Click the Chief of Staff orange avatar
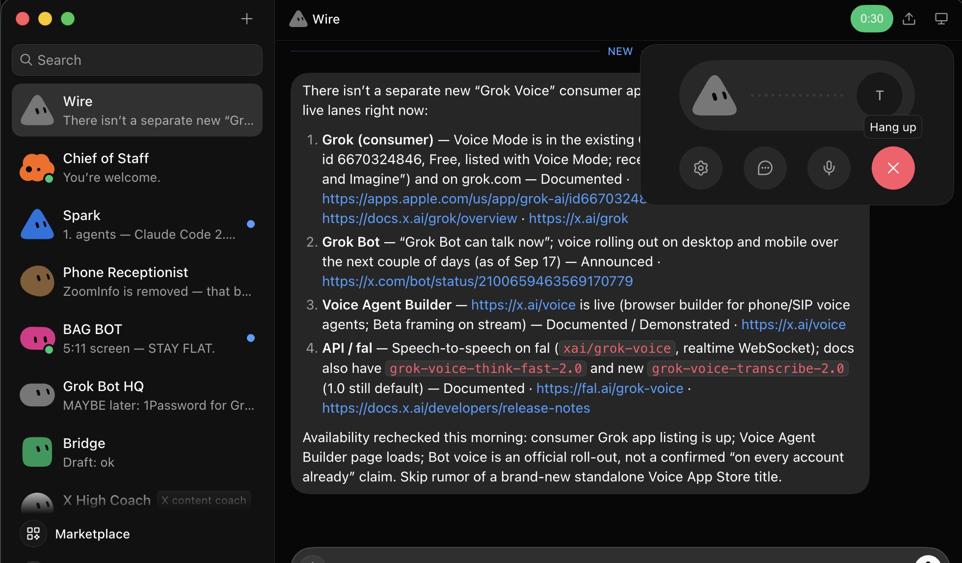 37,167
